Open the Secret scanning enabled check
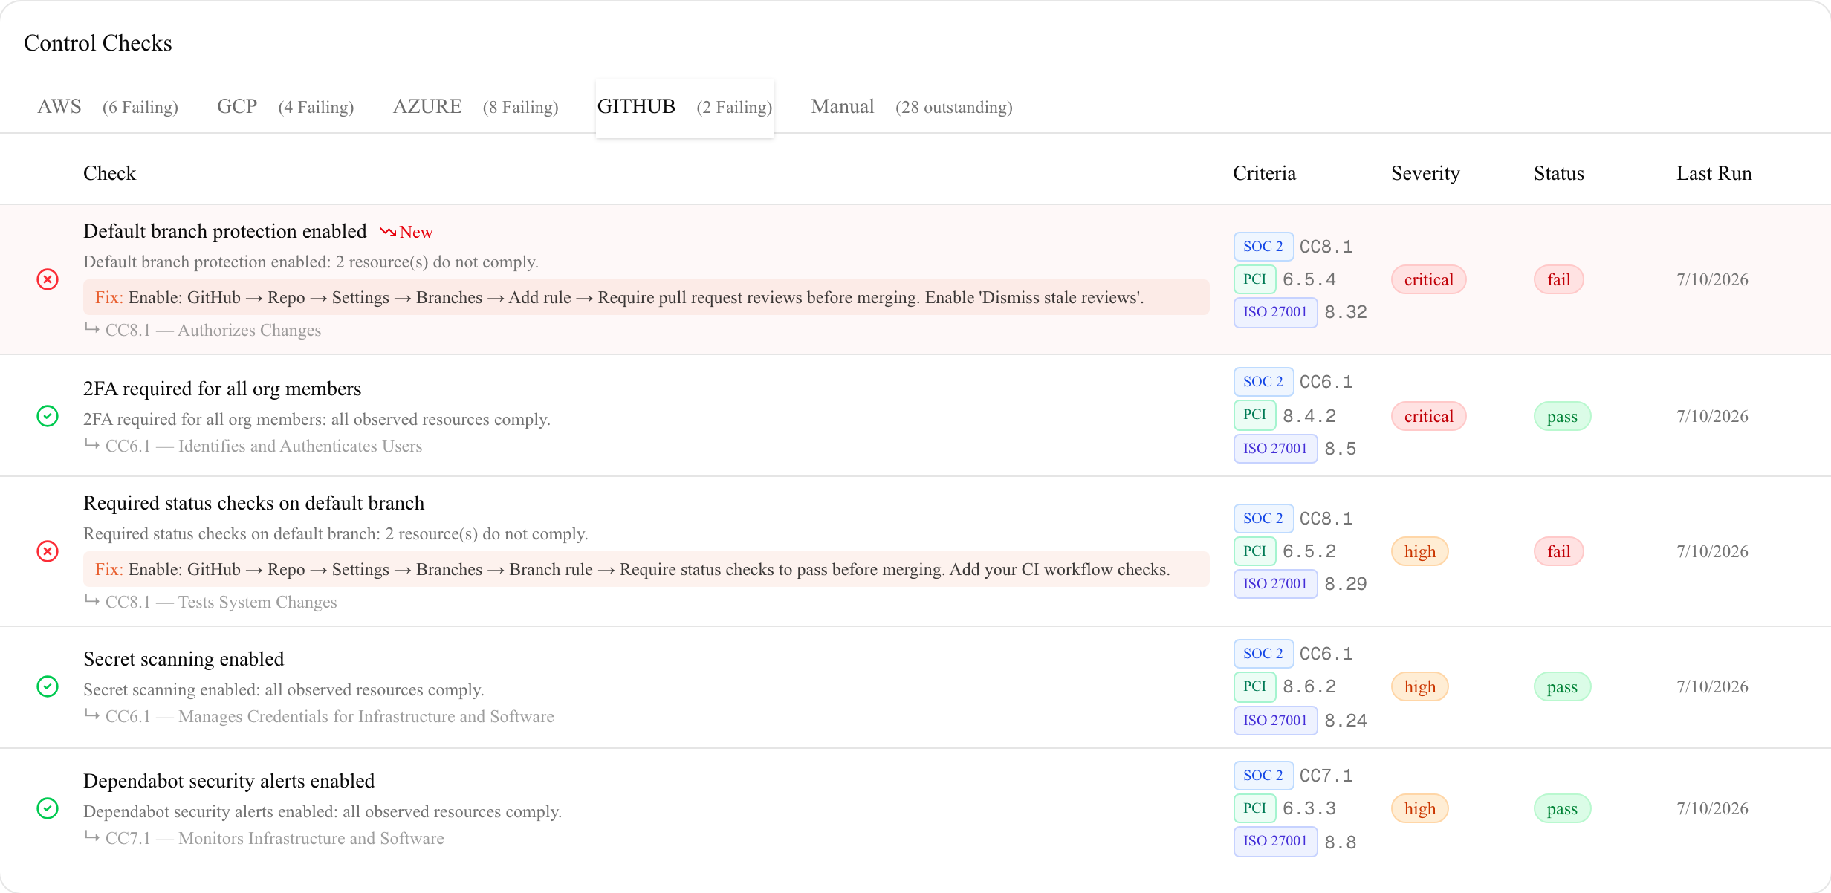 pyautogui.click(x=184, y=659)
